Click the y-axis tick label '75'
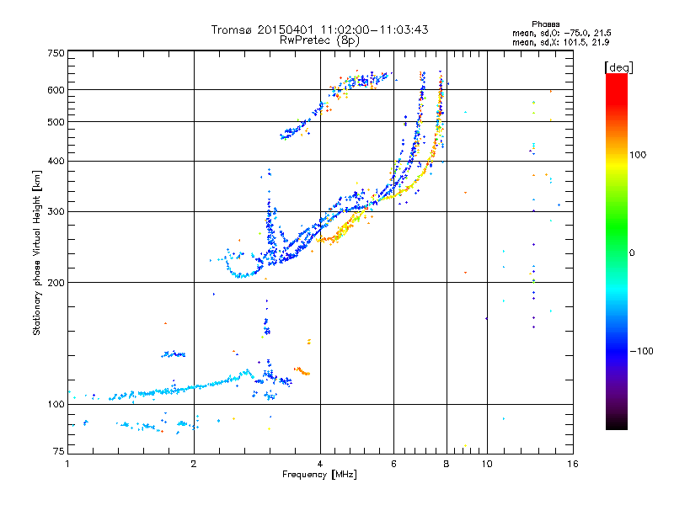Image resolution: width=674 pixels, height=505 pixels. pyautogui.click(x=59, y=451)
